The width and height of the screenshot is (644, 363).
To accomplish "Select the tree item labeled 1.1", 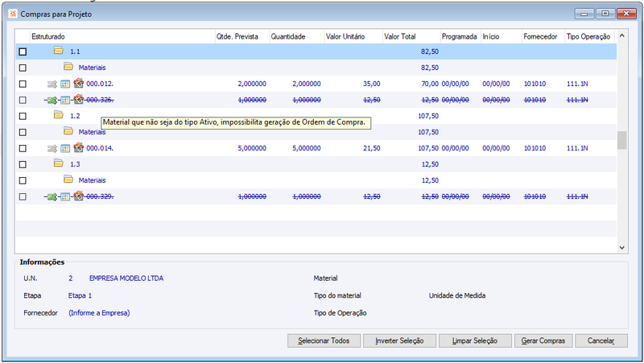I will pos(75,52).
